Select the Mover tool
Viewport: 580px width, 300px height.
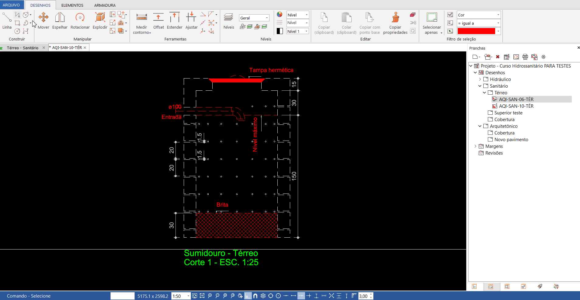(x=43, y=20)
